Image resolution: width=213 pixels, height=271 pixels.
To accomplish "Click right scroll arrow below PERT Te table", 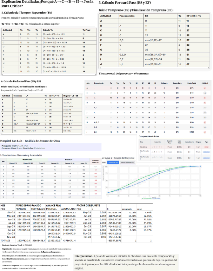I will 96,75.
